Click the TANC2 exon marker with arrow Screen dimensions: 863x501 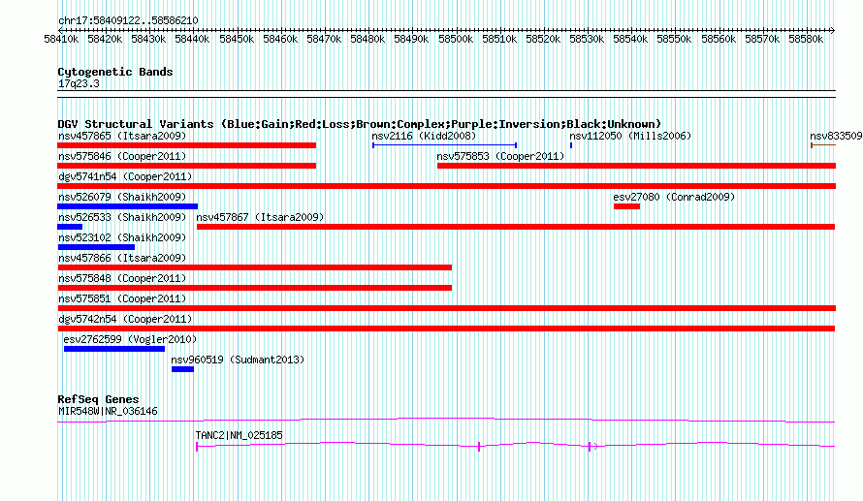pyautogui.click(x=592, y=447)
